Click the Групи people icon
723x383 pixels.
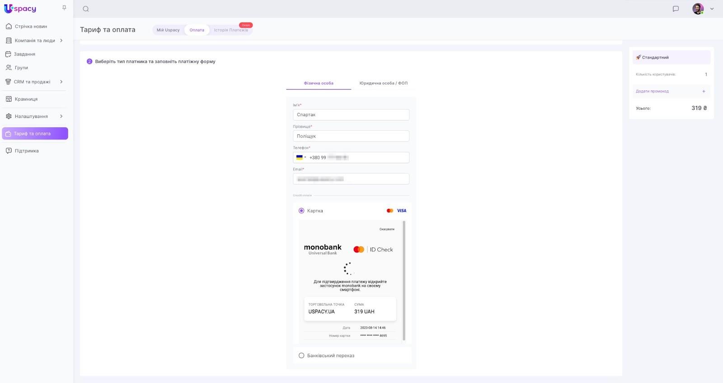pos(9,68)
